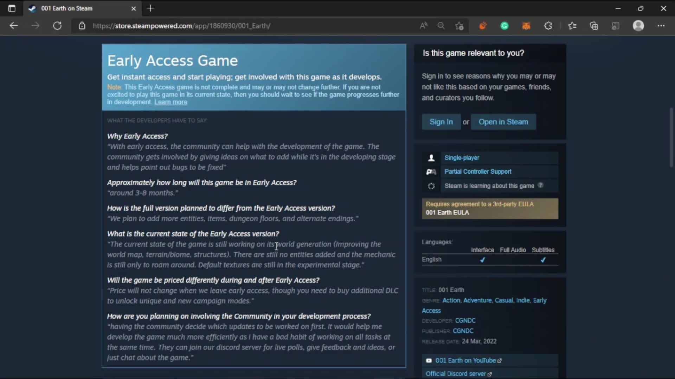Click the zoom out magnifier icon
Viewport: 675px width, 379px height.
pyautogui.click(x=441, y=26)
